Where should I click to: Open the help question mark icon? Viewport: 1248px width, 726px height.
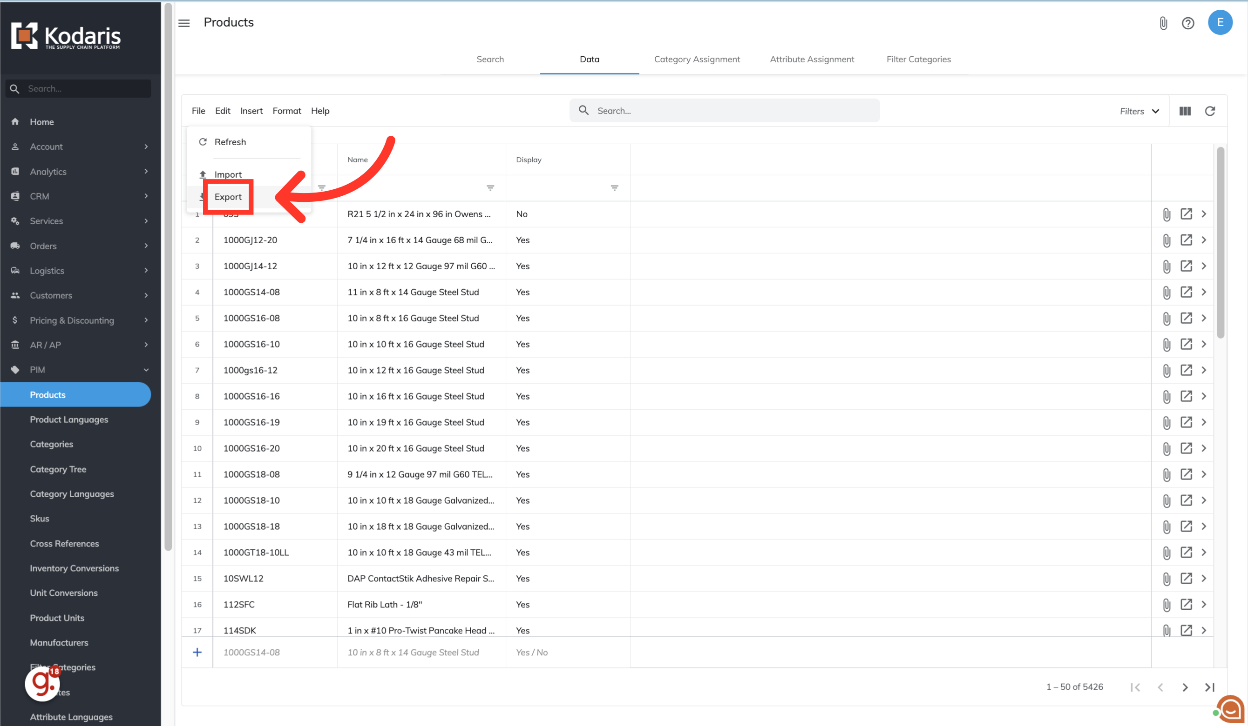point(1187,23)
